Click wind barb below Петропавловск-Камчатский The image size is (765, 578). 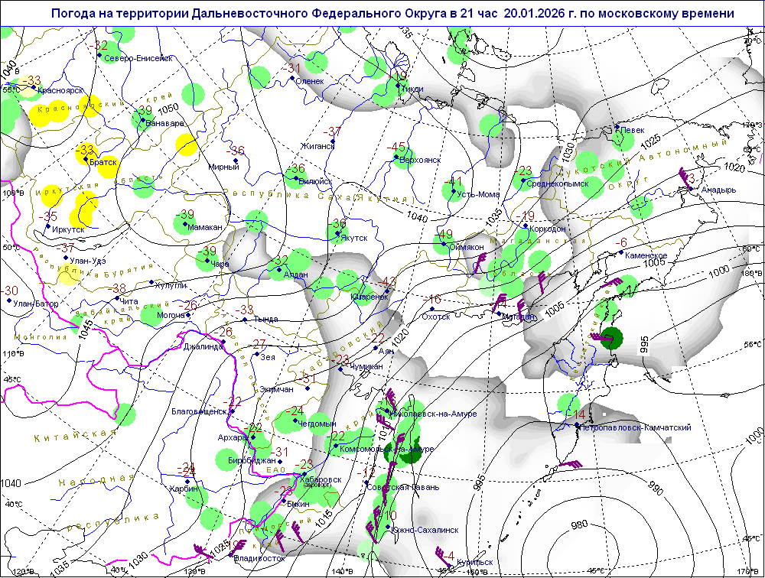pyautogui.click(x=569, y=464)
